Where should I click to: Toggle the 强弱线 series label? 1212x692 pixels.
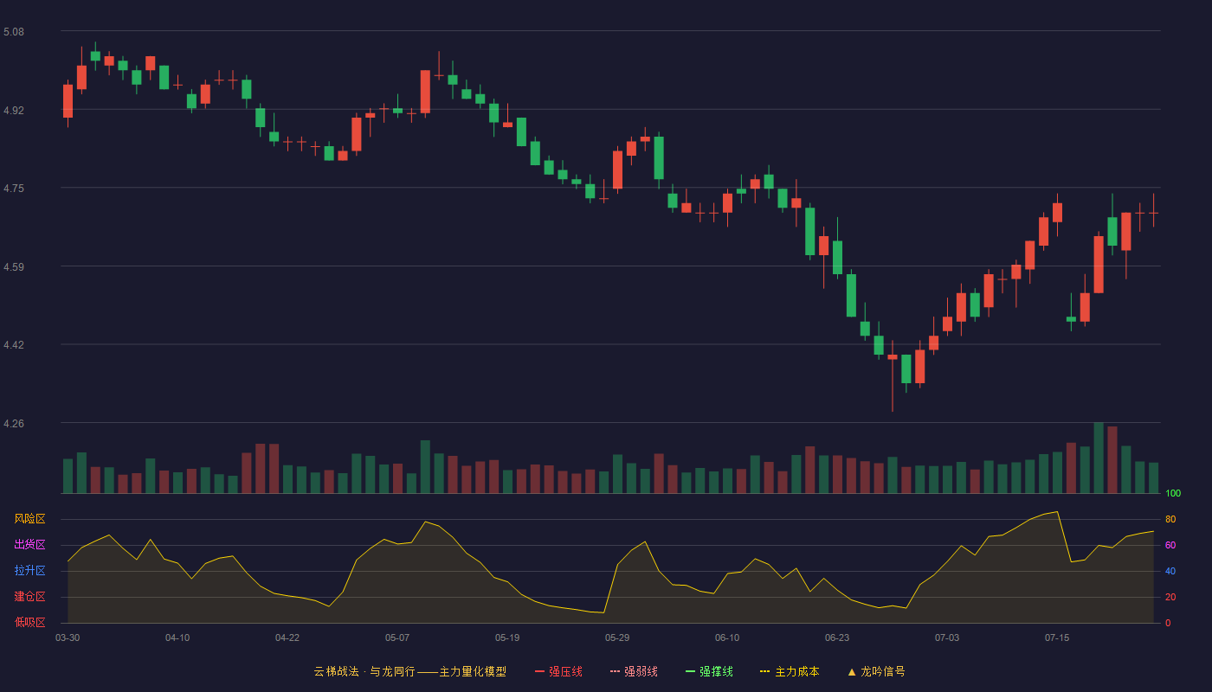(641, 671)
